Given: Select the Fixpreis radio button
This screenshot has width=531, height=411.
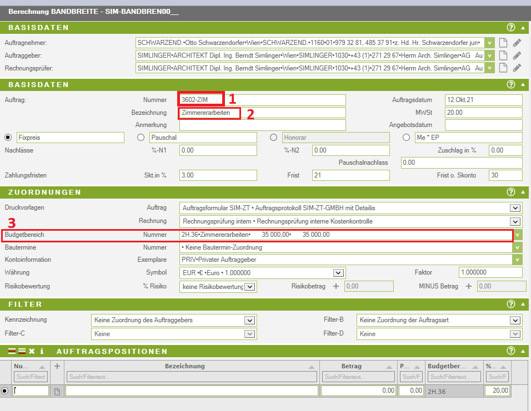Looking at the screenshot, I should (x=8, y=138).
